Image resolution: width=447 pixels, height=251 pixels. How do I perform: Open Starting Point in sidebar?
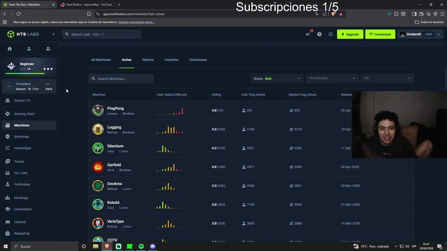tap(29, 114)
